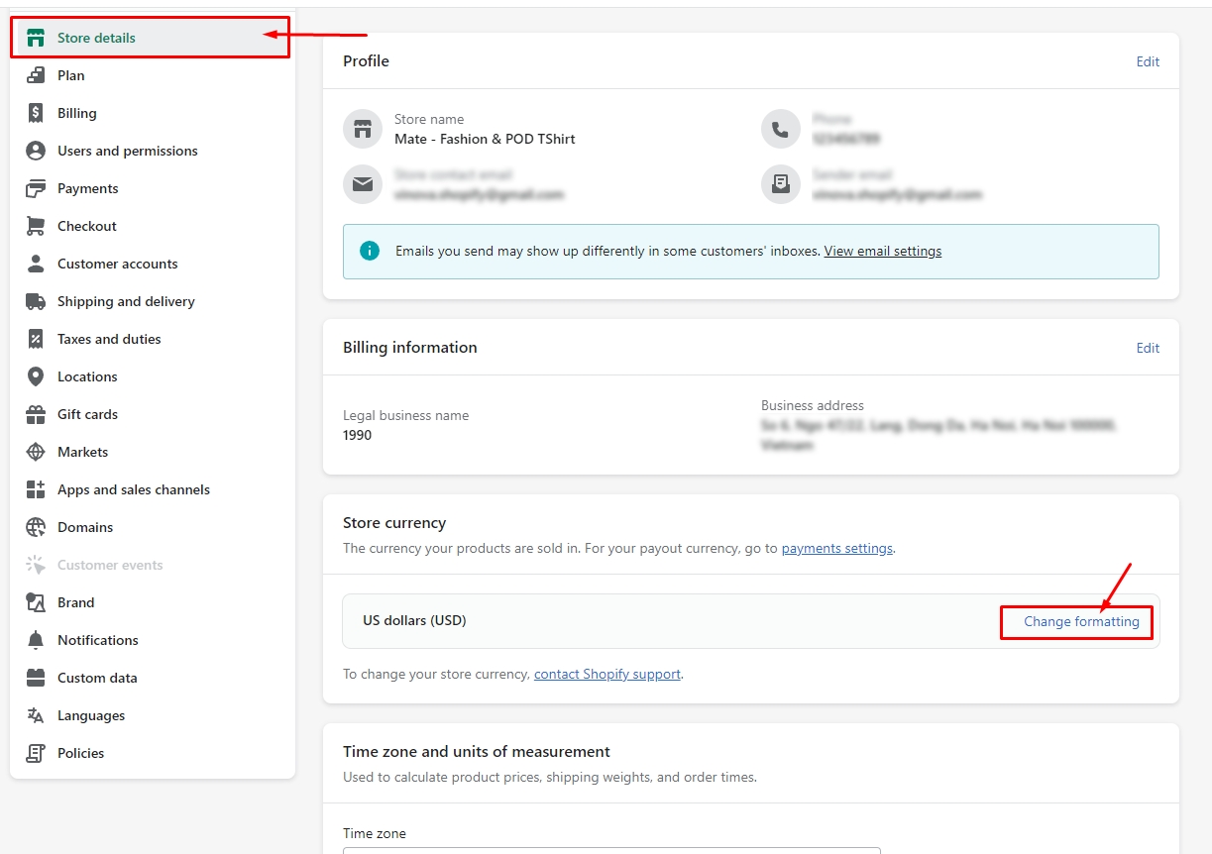The width and height of the screenshot is (1212, 854).
Task: Click the info icon in email banner
Action: click(x=370, y=251)
